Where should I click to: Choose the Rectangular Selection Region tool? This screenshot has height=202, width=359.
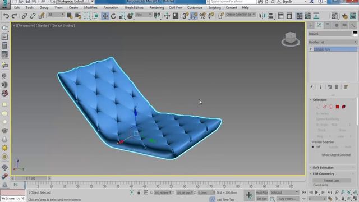click(86, 16)
